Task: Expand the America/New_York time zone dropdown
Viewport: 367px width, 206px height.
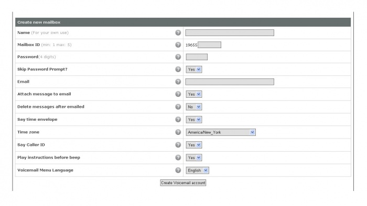Action: click(221, 132)
